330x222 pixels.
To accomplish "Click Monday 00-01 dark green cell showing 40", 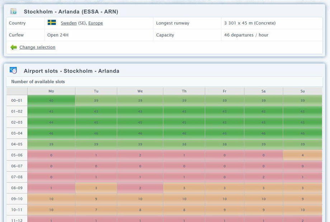I will pos(51,101).
